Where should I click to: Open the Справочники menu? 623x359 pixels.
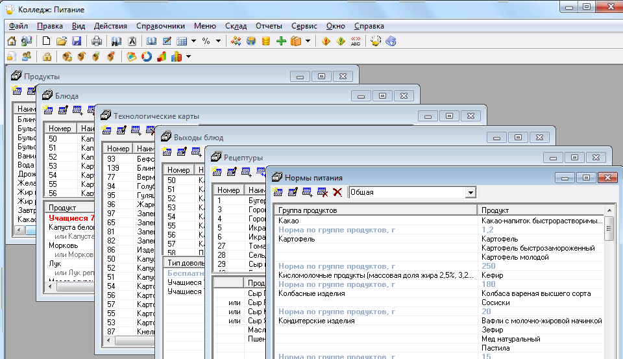(160, 26)
